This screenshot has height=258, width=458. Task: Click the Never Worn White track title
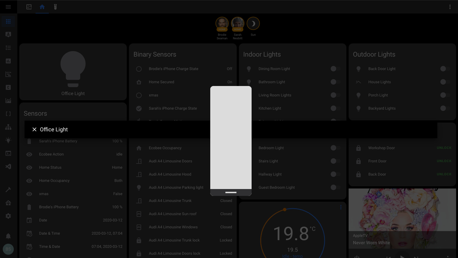(371, 243)
